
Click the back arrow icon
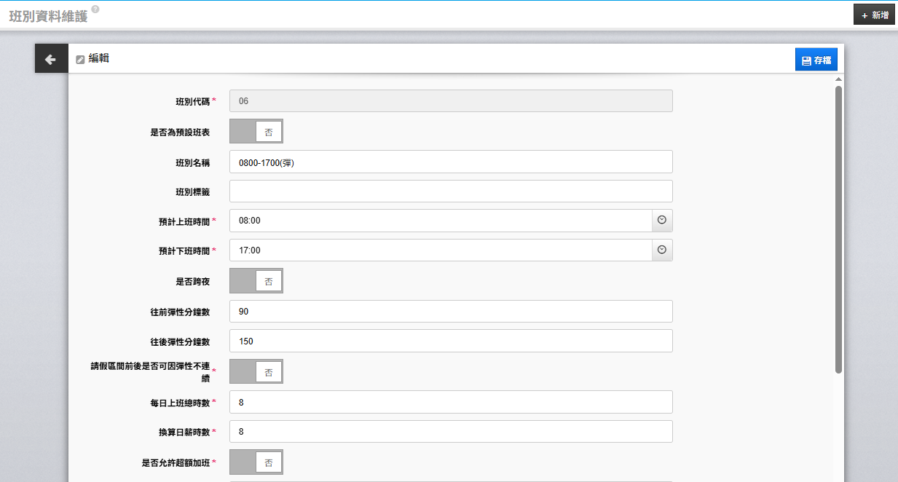click(x=50, y=59)
